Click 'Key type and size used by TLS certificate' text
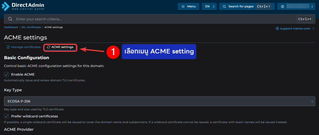 tap(34, 109)
